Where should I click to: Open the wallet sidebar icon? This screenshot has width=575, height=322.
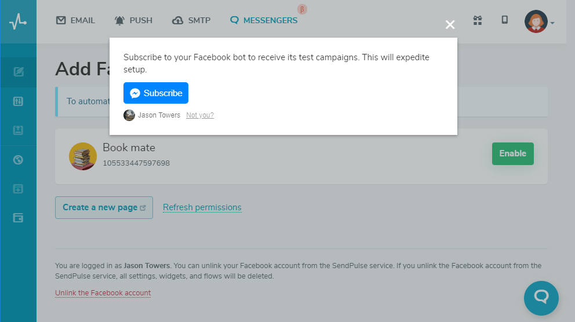(18, 218)
